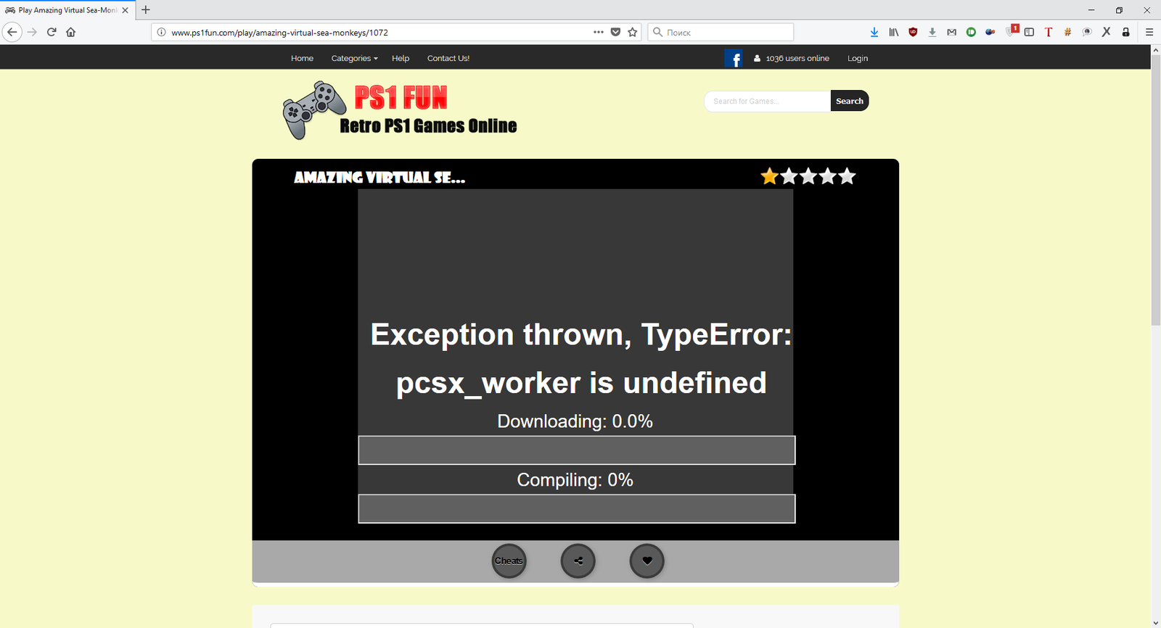Click the gray download extension arrow

(x=932, y=32)
